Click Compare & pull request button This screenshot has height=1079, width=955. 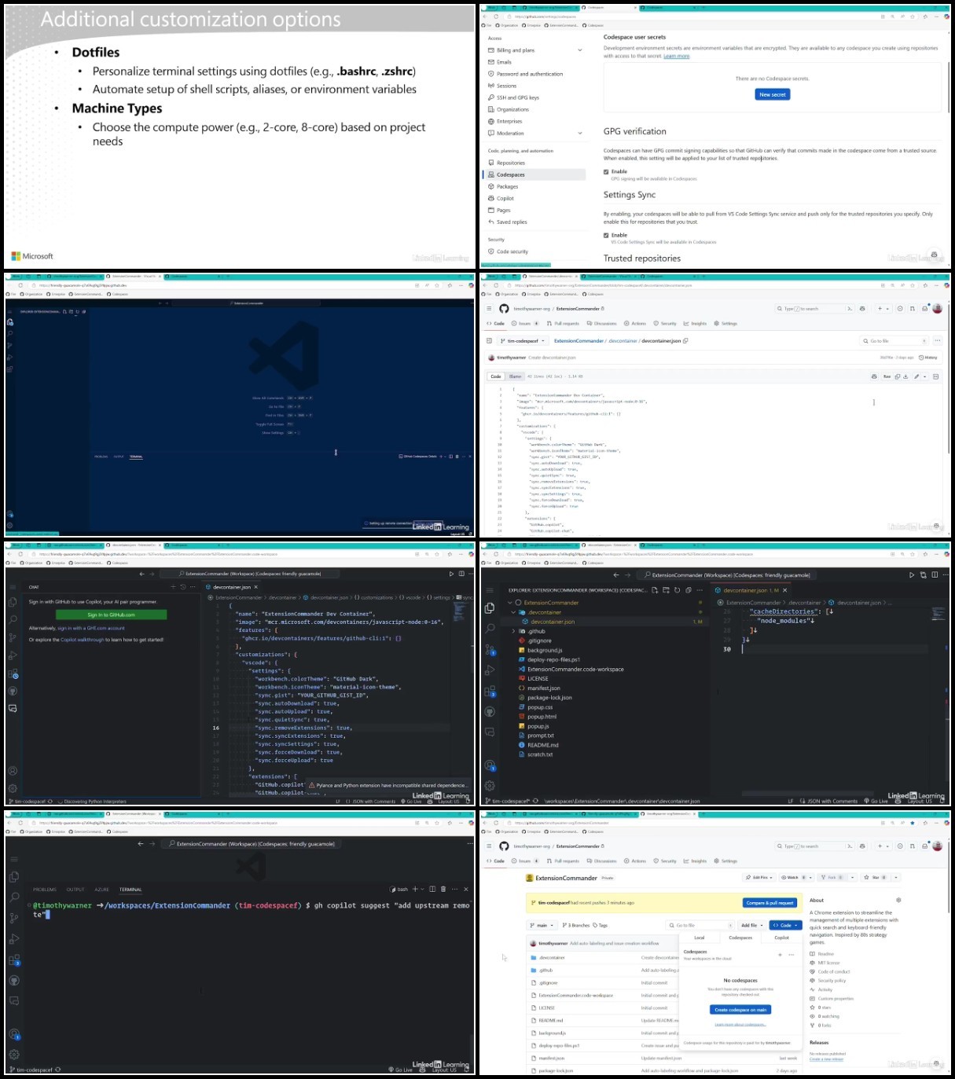point(770,902)
